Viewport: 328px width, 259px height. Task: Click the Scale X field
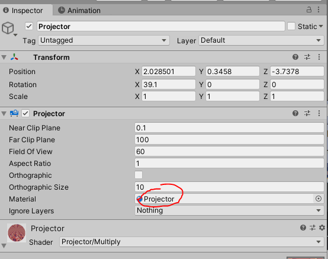[x=169, y=97]
